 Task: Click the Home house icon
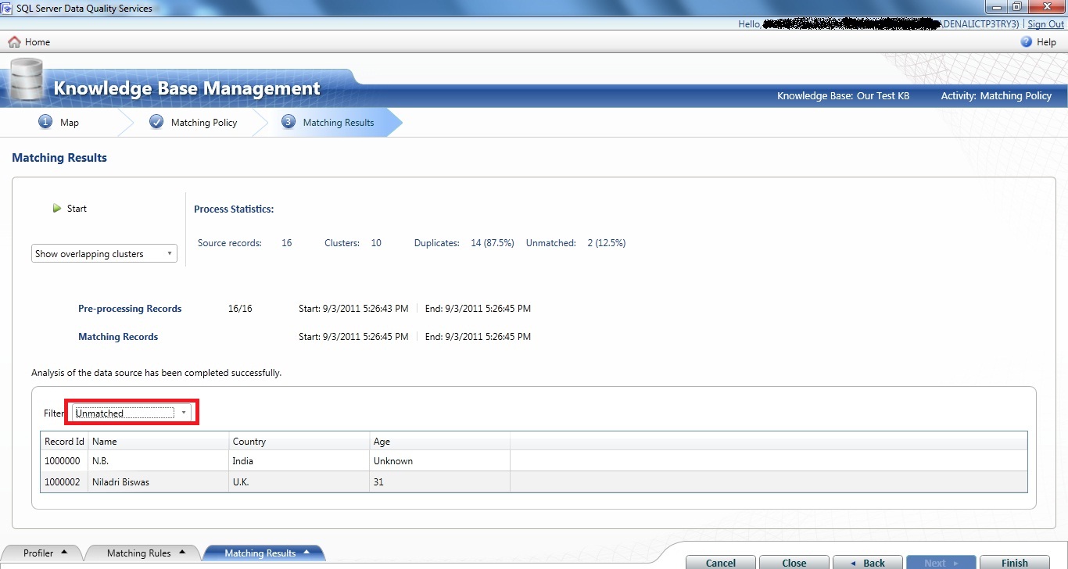[x=14, y=42]
